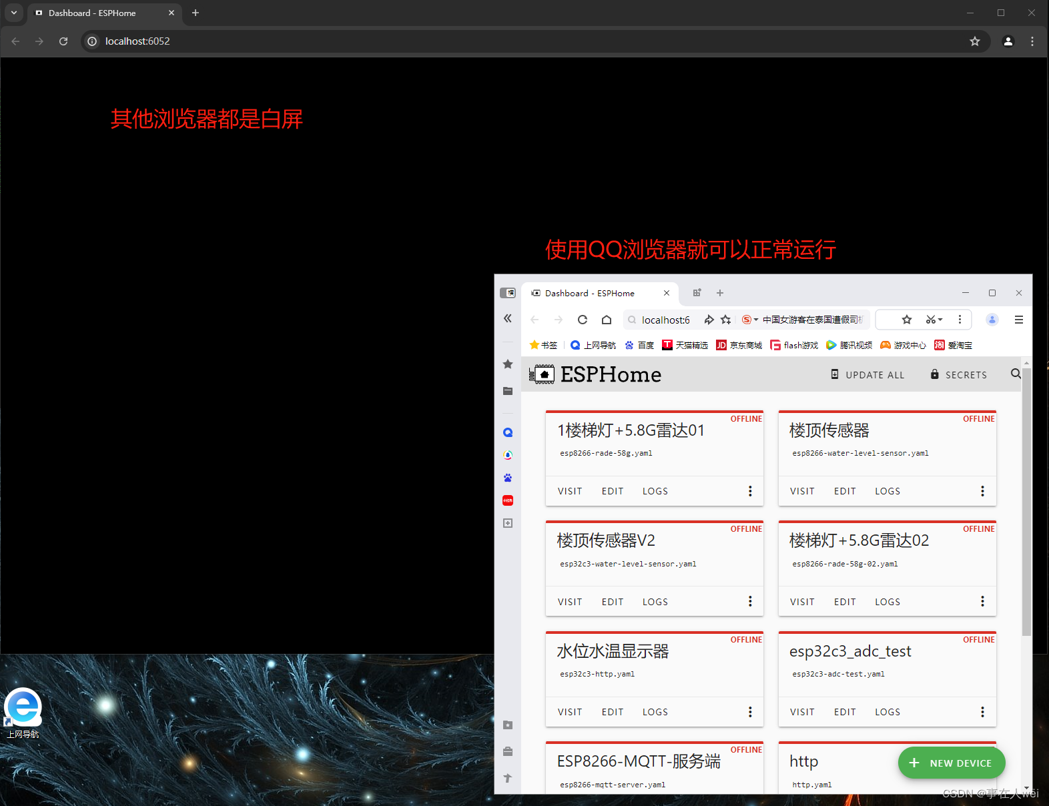Open sidebar red app icon
The width and height of the screenshot is (1049, 806).
pos(508,500)
